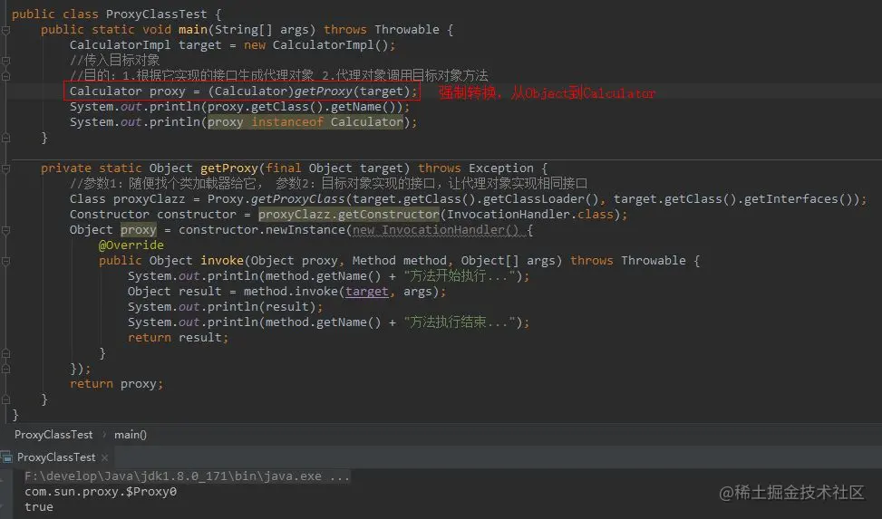Click the getProxy(target) call in main
Screen dimensions: 882x519
[x=352, y=91]
